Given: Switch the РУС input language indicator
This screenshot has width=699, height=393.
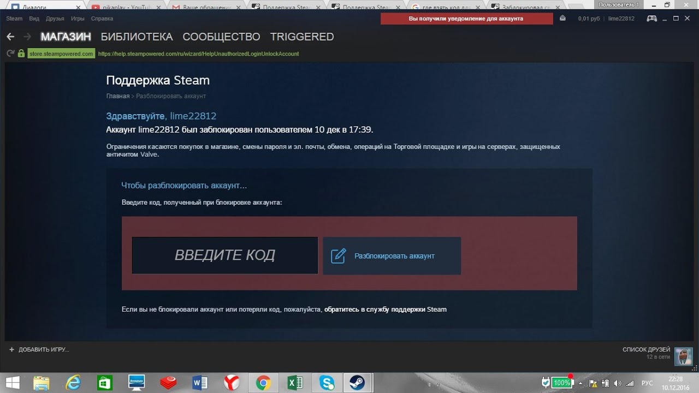Looking at the screenshot, I should [647, 383].
